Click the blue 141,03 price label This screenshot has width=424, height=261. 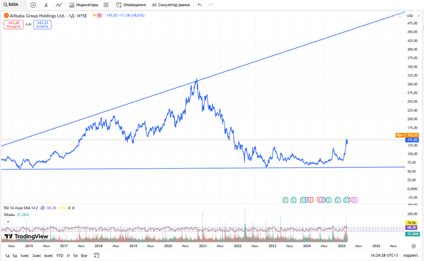[x=412, y=140]
